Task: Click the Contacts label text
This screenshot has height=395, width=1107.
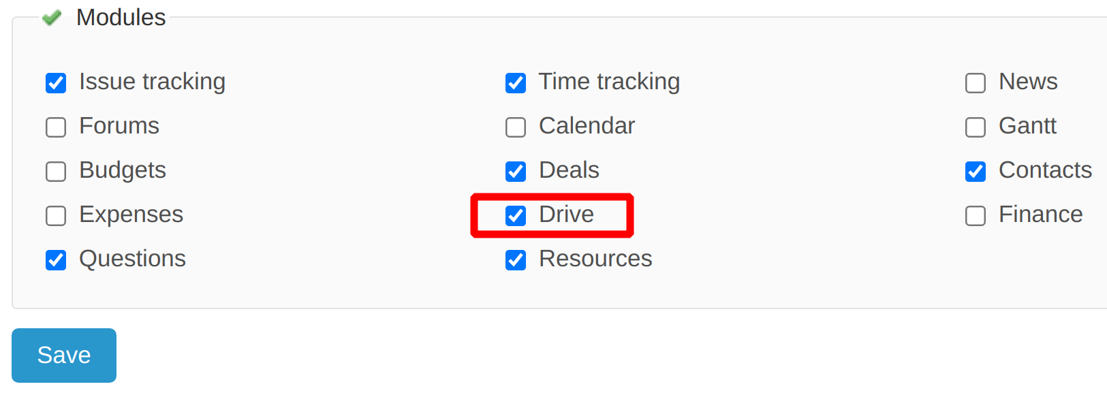Action: tap(1045, 171)
